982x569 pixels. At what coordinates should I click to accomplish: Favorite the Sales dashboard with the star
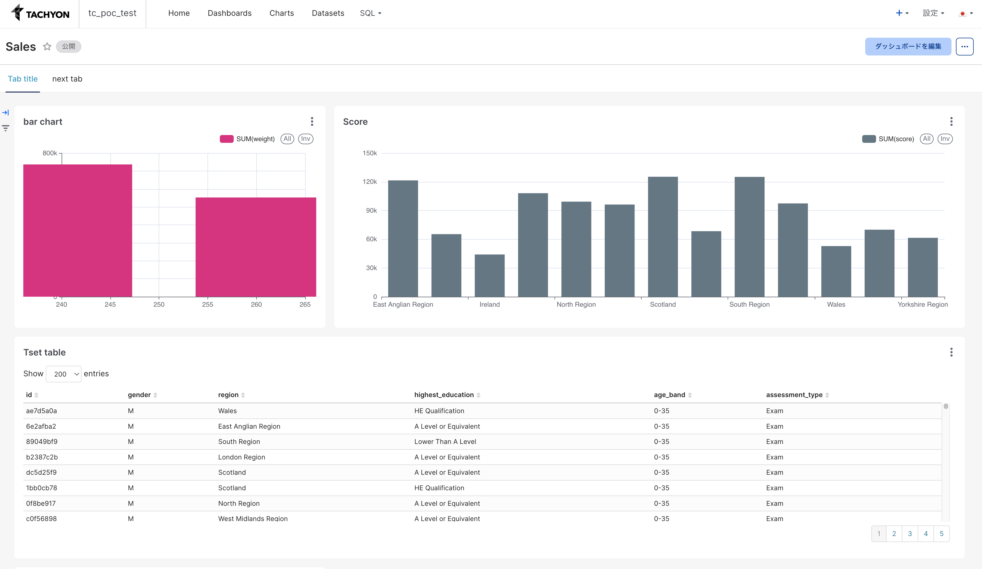click(47, 46)
